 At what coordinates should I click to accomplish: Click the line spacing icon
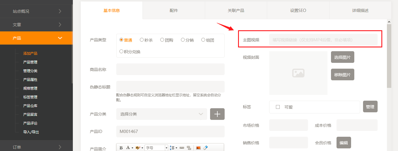tap(172, 148)
